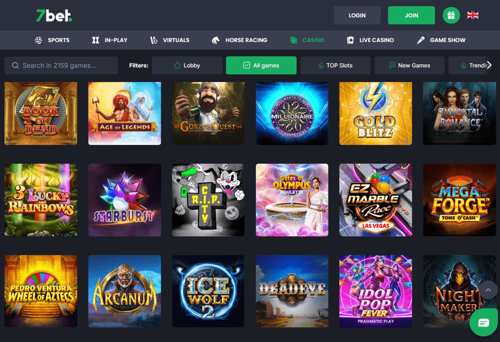This screenshot has width=500, height=342.
Task: Launch EZ Marble Race Las Vegas
Action: (x=375, y=200)
